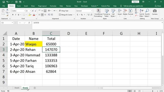Click the Decrease Font Size icon
Viewport: 164px width, 92px height.
tap(36, 11)
